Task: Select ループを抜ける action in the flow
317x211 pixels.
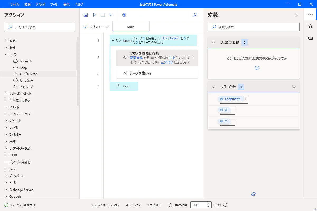Action: 157,73
